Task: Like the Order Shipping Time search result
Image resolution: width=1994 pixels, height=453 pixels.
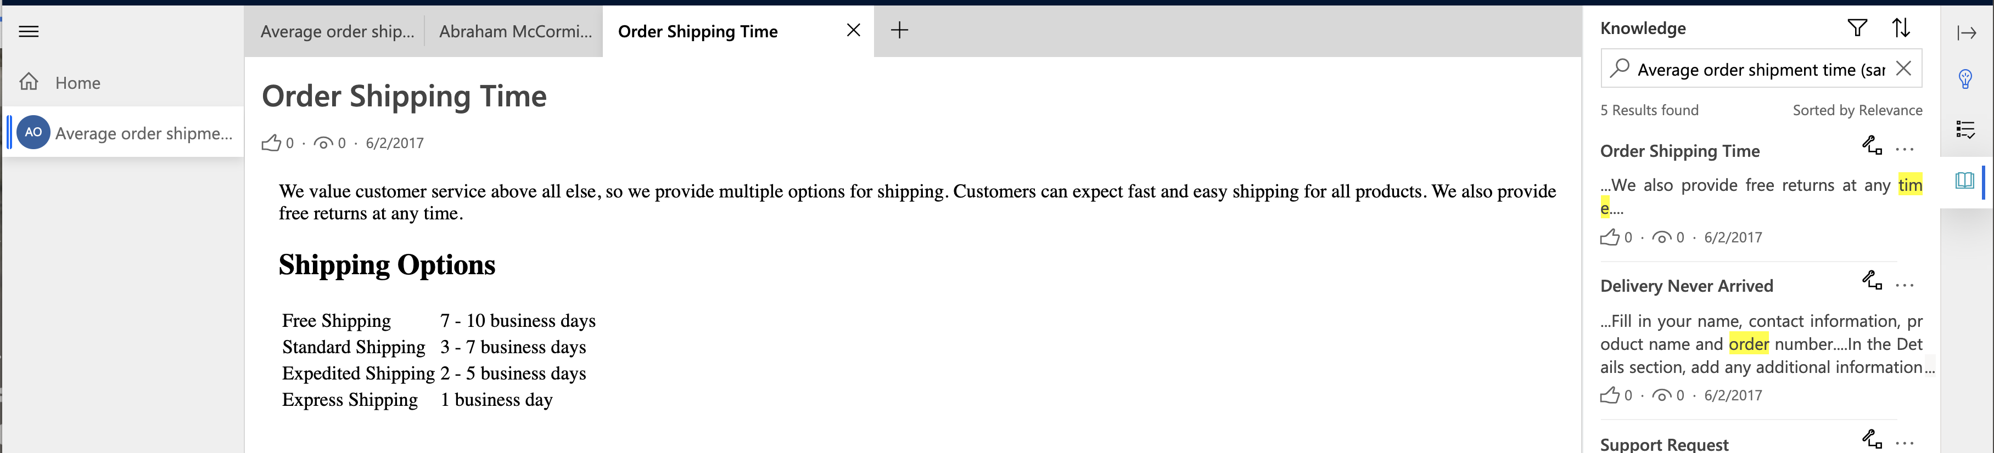Action: coord(1610,238)
